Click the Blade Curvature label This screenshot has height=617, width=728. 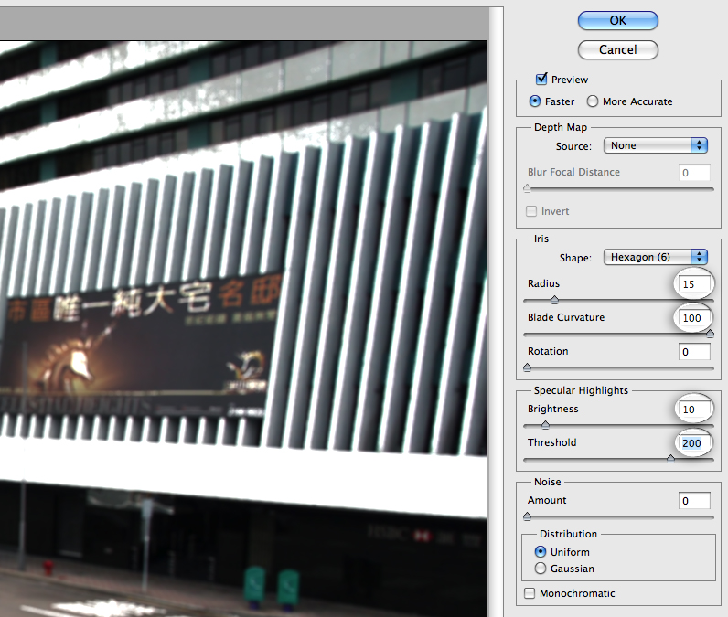point(566,317)
